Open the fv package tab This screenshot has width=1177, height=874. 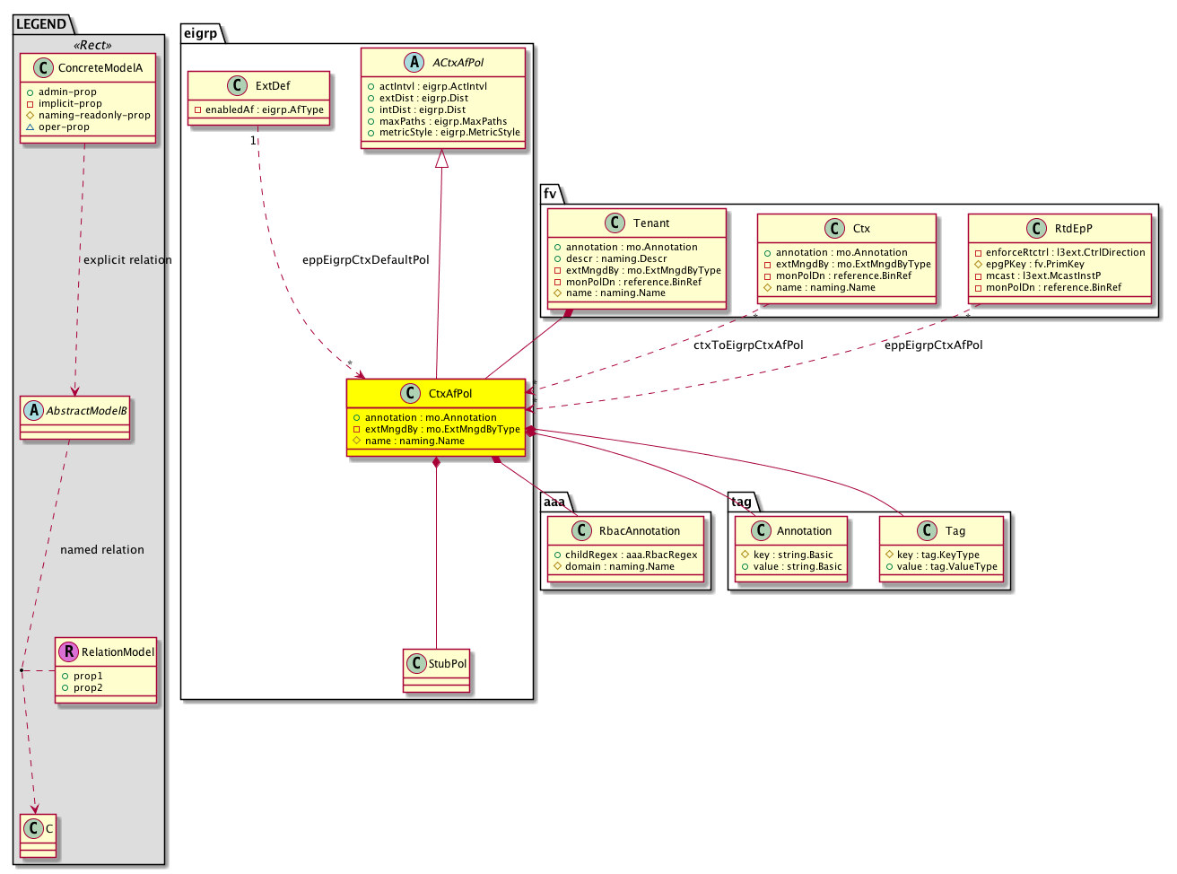tap(550, 193)
